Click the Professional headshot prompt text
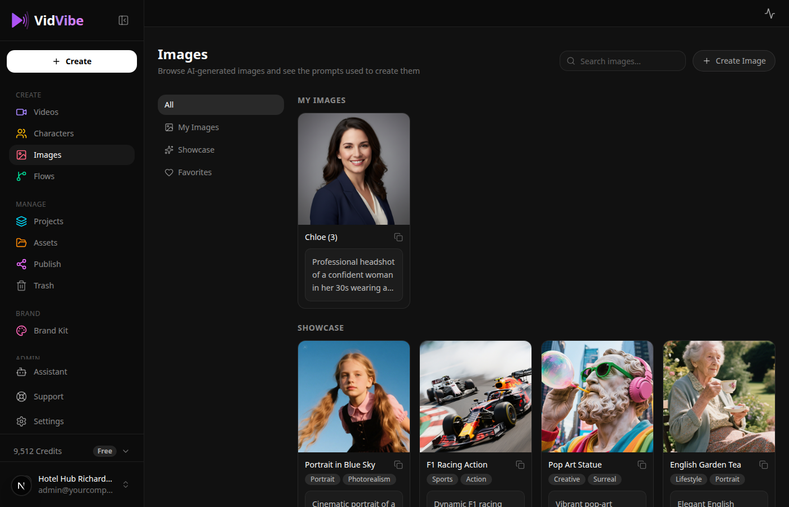The image size is (789, 507). 354,275
